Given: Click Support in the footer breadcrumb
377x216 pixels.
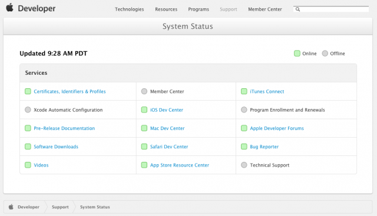Looking at the screenshot, I should [x=60, y=207].
